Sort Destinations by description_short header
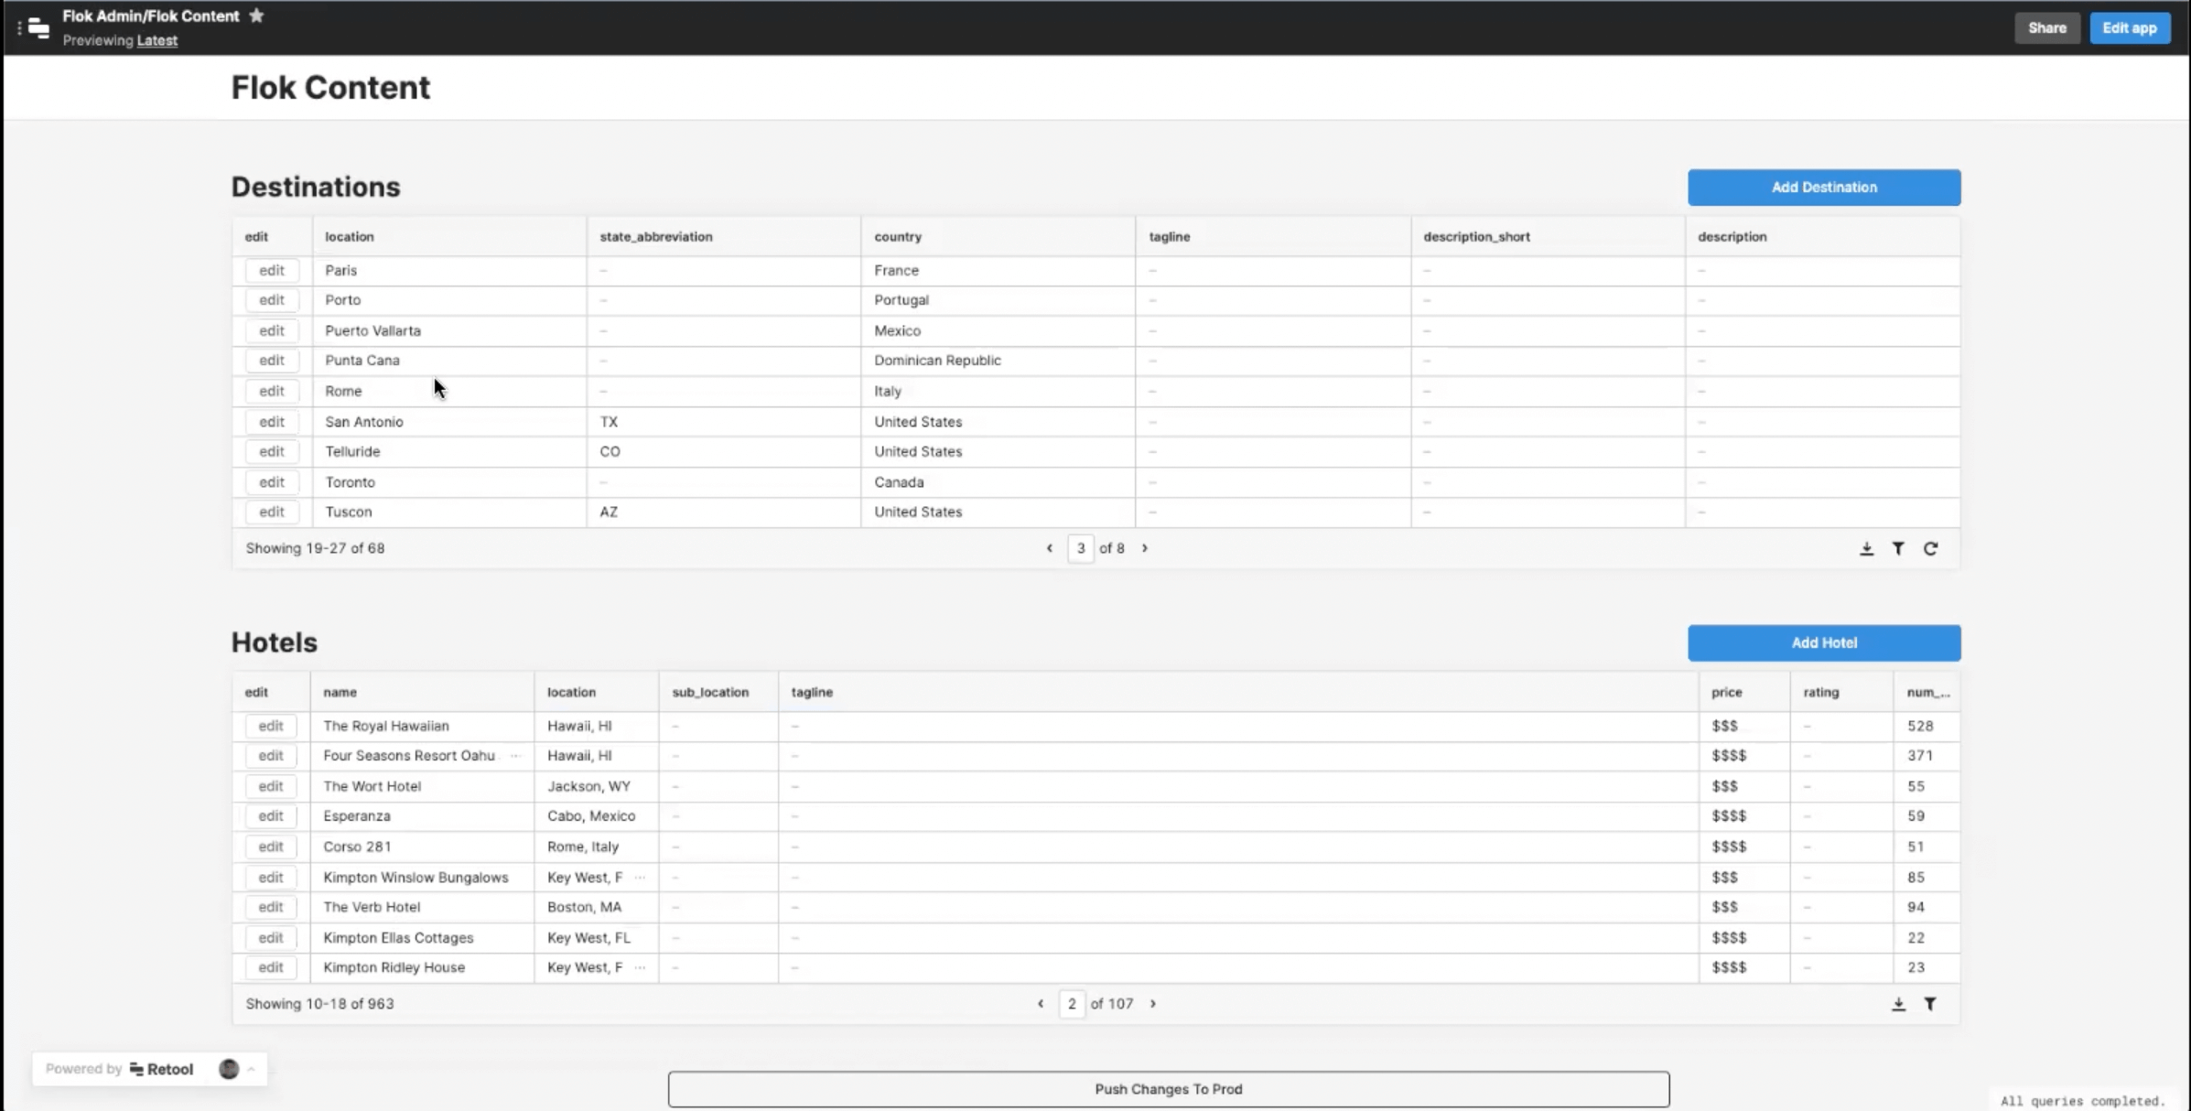2191x1111 pixels. (1548, 237)
